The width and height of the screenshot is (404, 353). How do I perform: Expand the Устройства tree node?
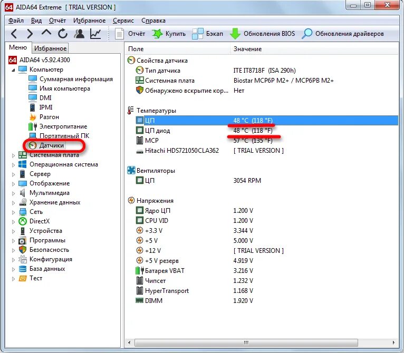pyautogui.click(x=13, y=231)
